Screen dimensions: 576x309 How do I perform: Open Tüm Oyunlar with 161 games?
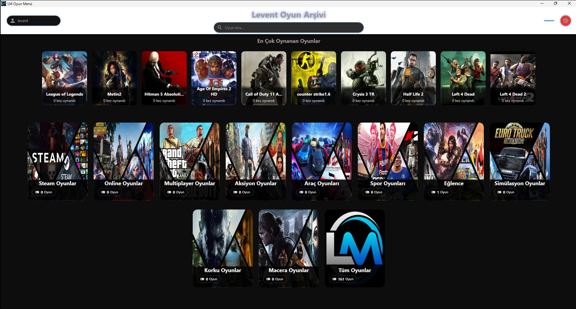pos(355,248)
